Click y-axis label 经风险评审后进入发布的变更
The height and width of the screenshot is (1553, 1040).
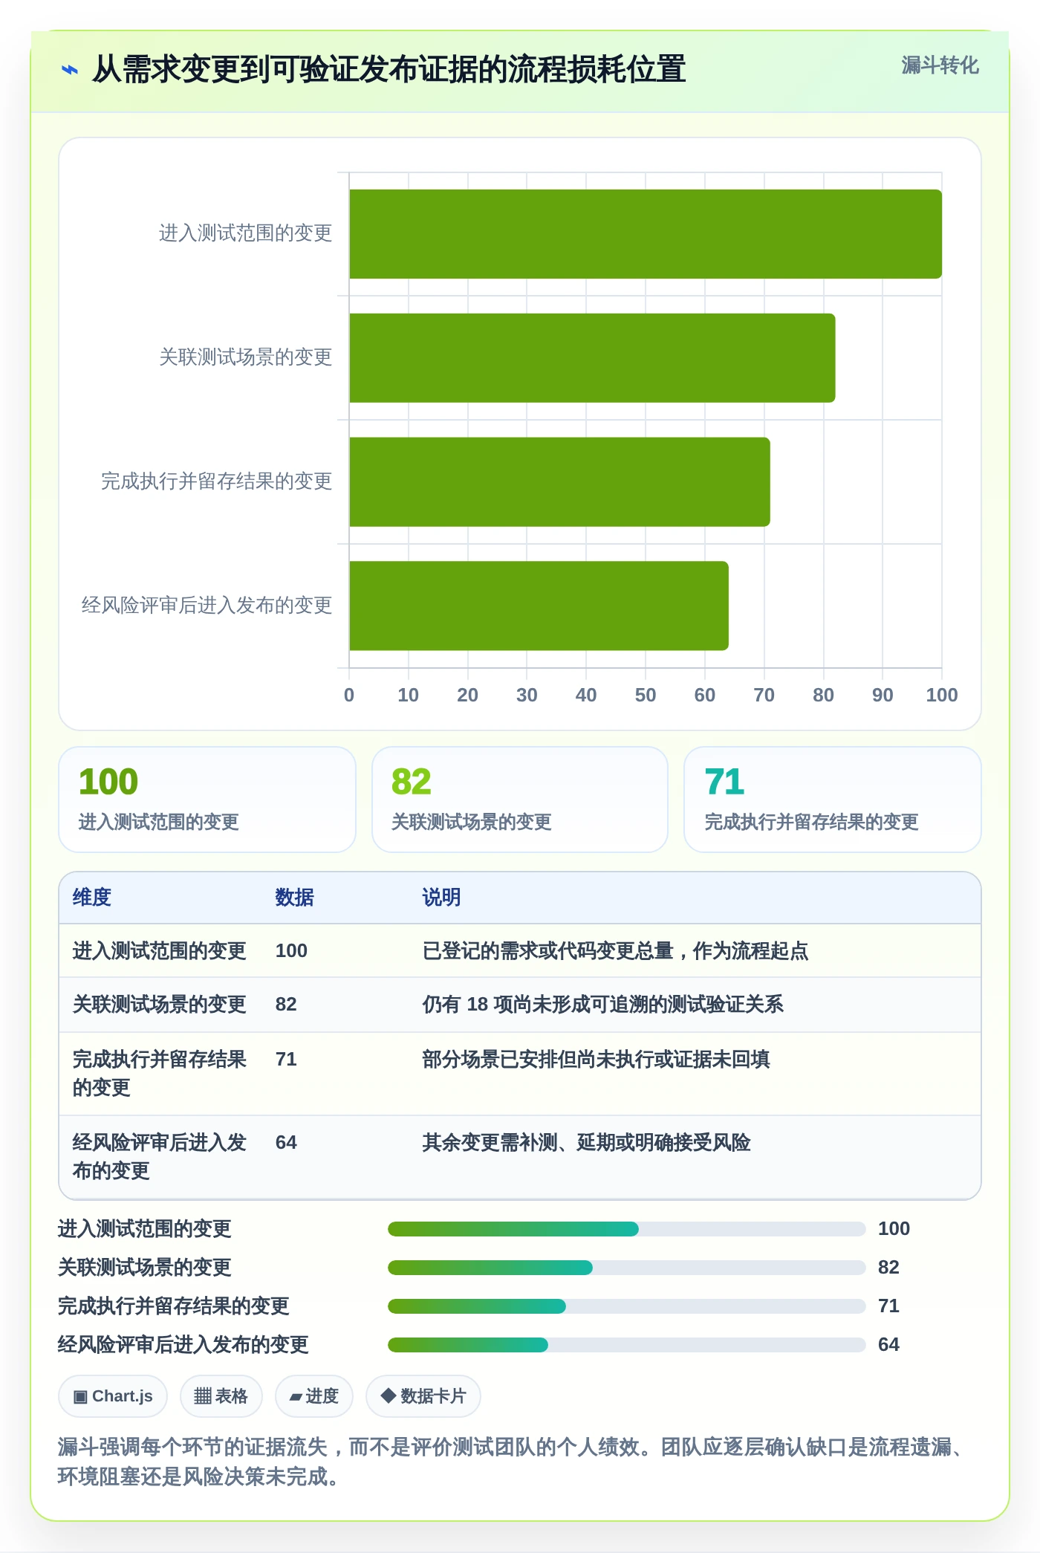click(207, 606)
